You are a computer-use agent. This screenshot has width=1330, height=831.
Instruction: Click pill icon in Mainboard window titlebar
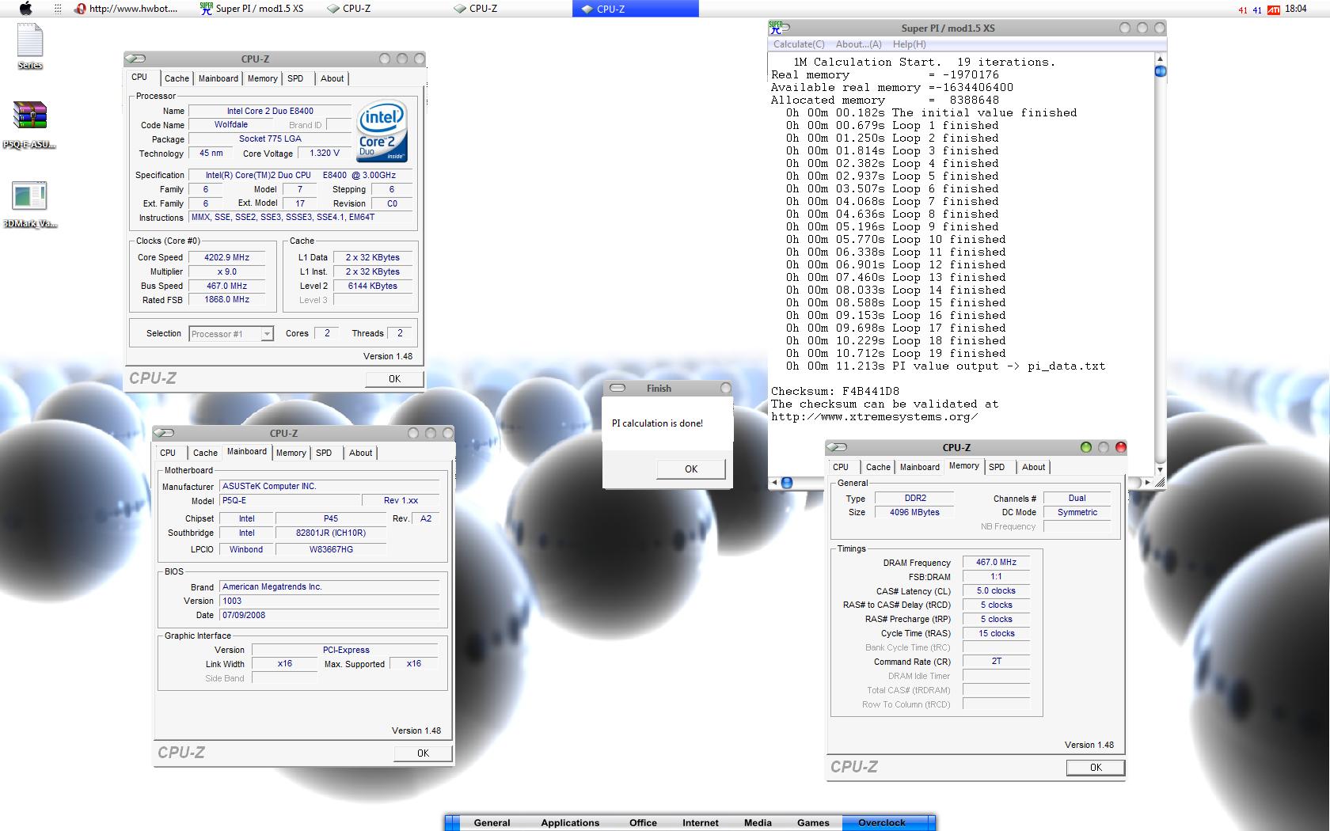point(165,433)
